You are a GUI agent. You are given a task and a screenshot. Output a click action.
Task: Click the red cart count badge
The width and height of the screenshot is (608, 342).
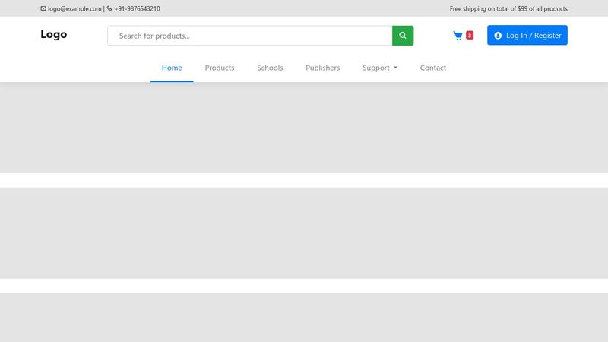point(470,36)
